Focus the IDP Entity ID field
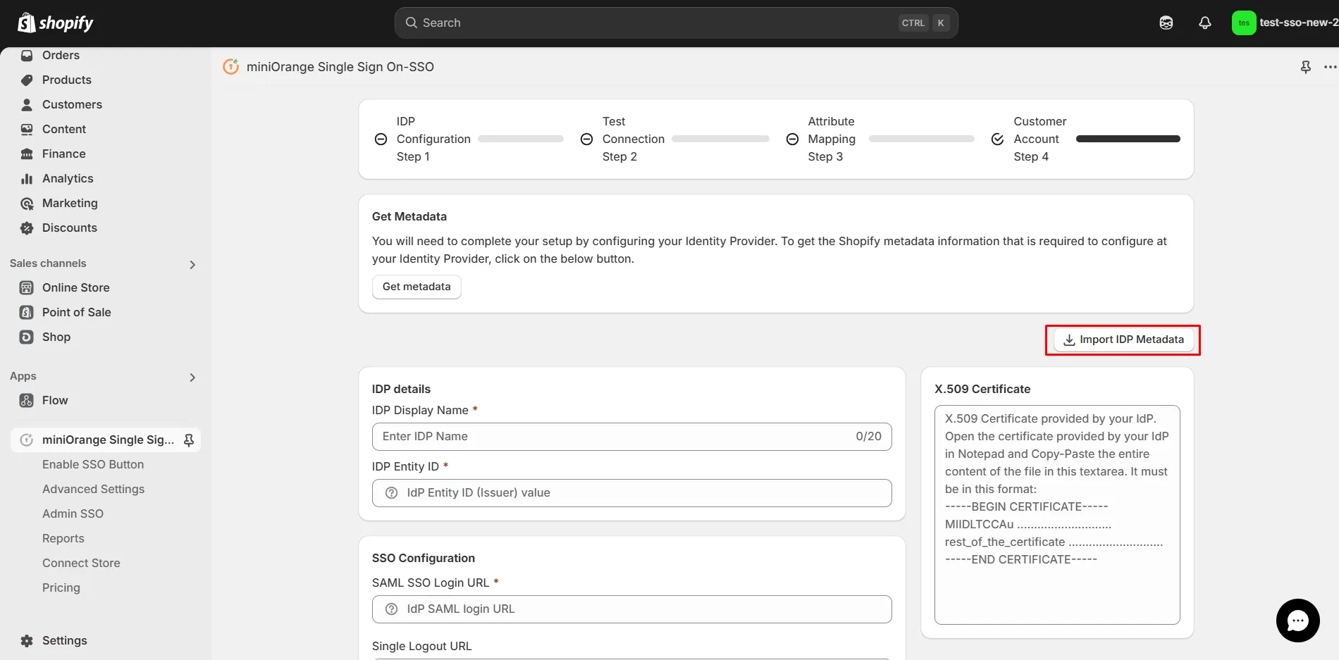The image size is (1339, 660). (631, 493)
